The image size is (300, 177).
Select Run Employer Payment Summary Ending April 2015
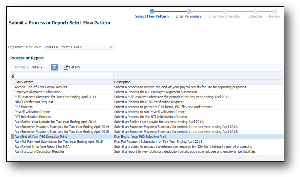62,132
